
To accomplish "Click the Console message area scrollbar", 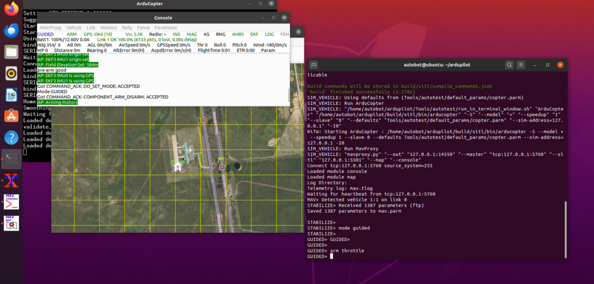I will (288, 95).
